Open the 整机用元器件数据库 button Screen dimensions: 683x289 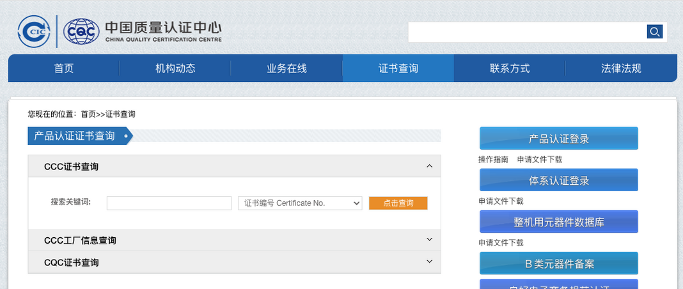[558, 222]
